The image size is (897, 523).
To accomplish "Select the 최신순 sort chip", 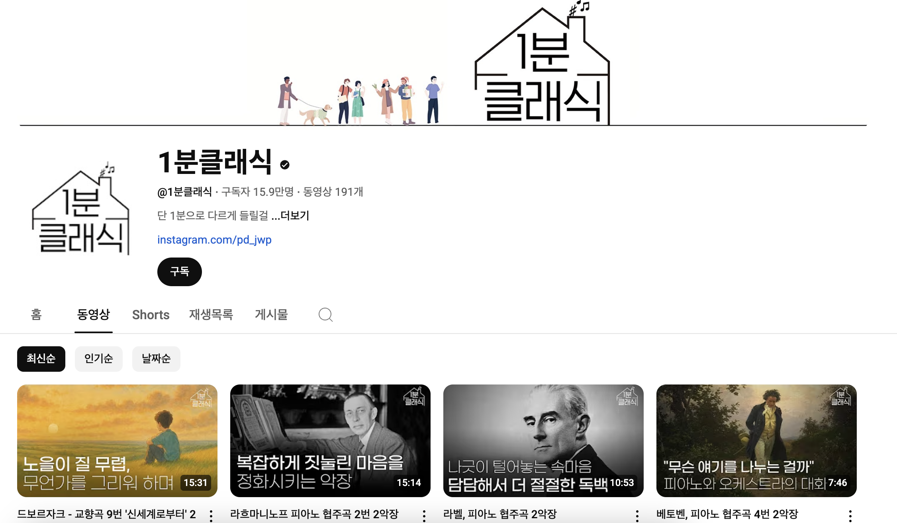I will pos(41,359).
